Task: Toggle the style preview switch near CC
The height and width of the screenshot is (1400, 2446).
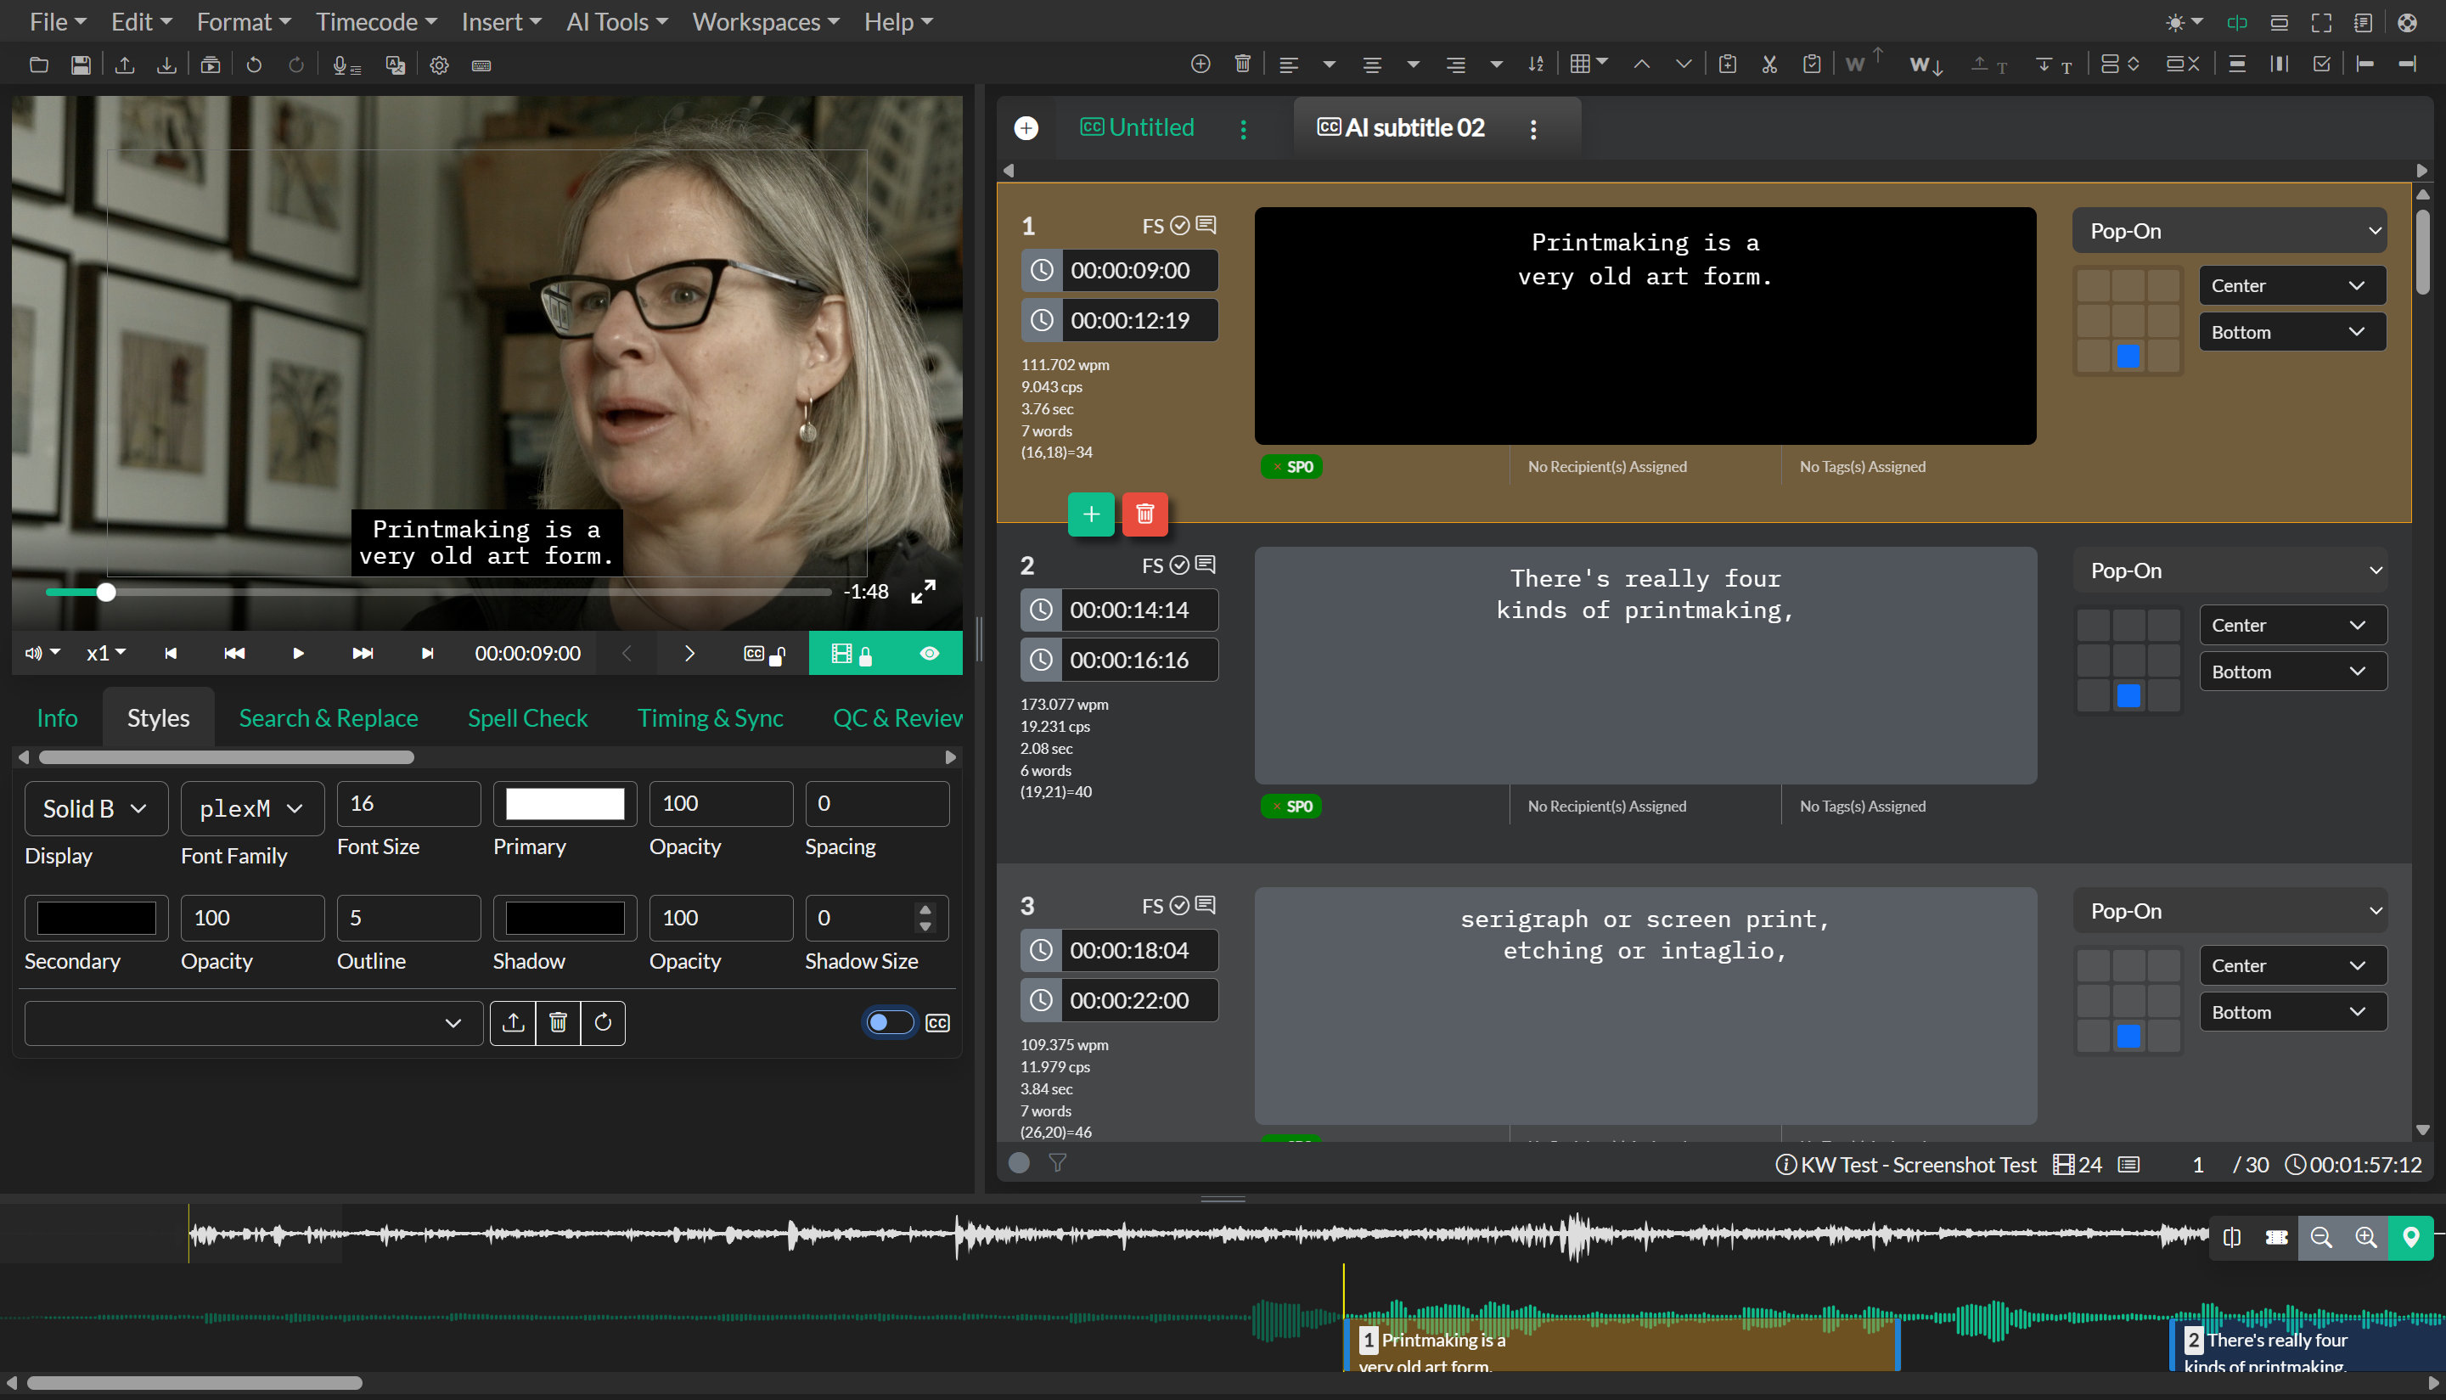Action: 888,1022
